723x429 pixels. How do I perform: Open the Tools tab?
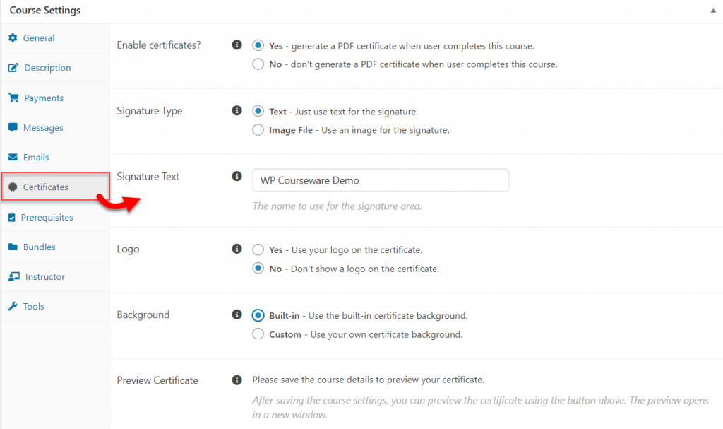(33, 307)
